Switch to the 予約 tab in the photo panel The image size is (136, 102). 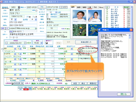pyautogui.click(x=95, y=7)
